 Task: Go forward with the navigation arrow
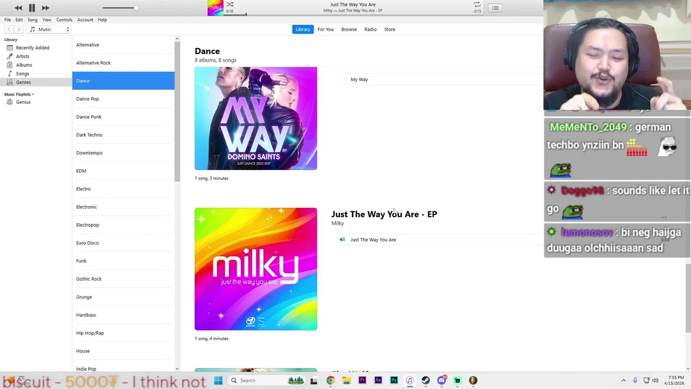(18, 29)
